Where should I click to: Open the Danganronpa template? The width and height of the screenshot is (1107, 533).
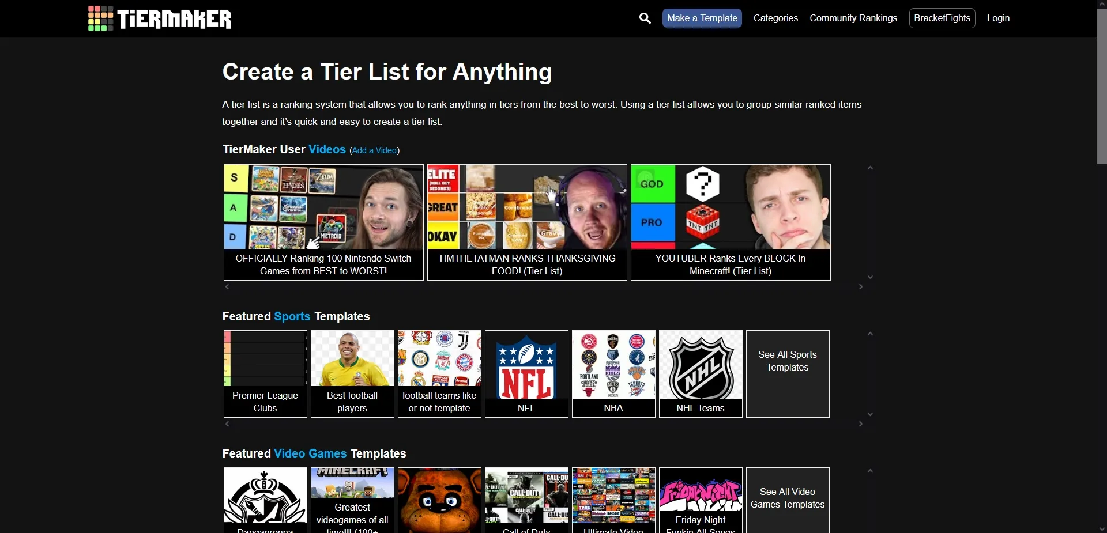point(265,500)
